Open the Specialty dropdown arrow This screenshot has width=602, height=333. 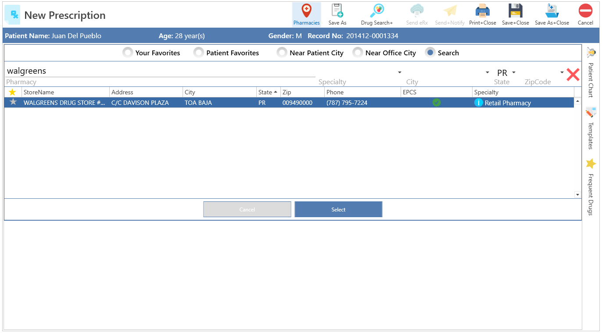point(400,72)
